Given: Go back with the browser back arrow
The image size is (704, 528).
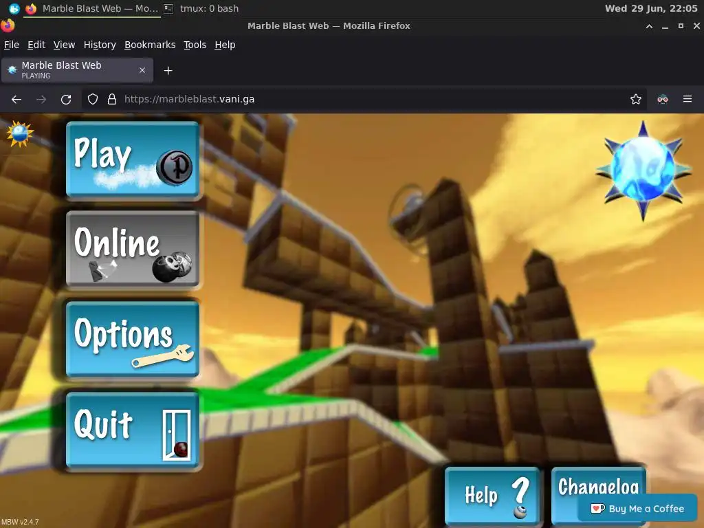Looking at the screenshot, I should [16, 99].
